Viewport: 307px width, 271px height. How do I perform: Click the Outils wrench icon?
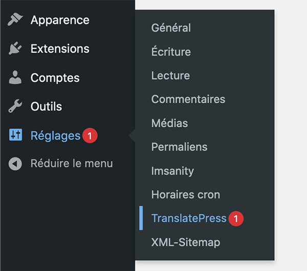15,107
